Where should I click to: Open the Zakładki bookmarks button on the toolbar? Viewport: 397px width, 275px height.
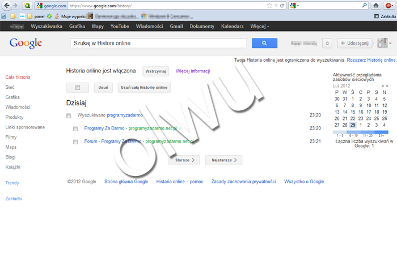coord(385,16)
